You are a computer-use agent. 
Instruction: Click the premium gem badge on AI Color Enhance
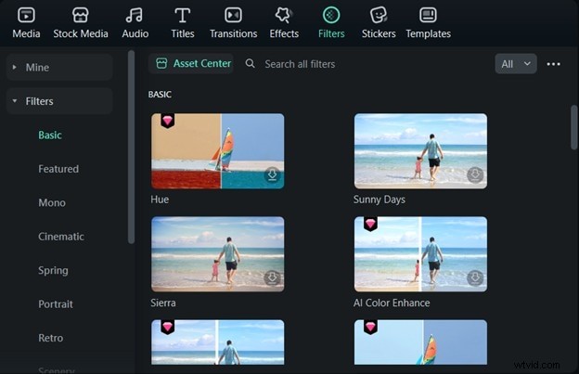click(x=370, y=224)
